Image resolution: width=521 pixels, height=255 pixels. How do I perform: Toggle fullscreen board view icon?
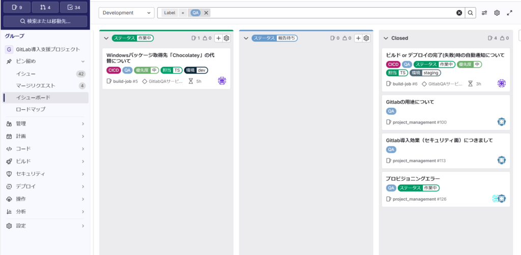(x=510, y=13)
